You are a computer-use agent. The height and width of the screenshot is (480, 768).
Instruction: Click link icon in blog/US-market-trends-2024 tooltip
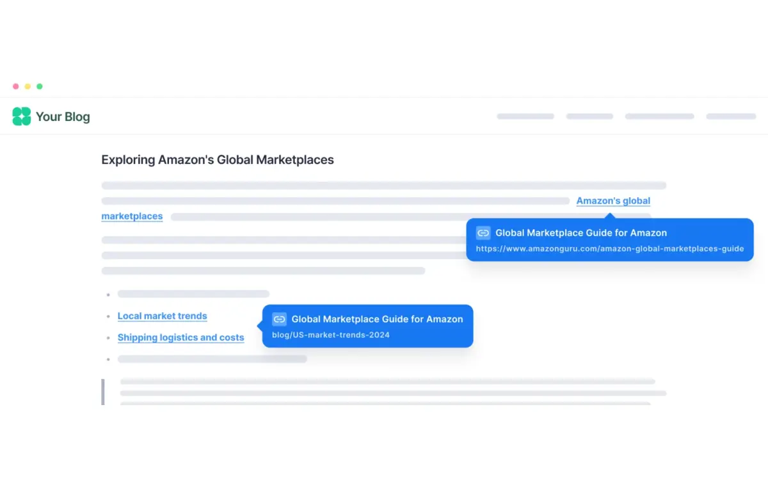[x=279, y=319]
